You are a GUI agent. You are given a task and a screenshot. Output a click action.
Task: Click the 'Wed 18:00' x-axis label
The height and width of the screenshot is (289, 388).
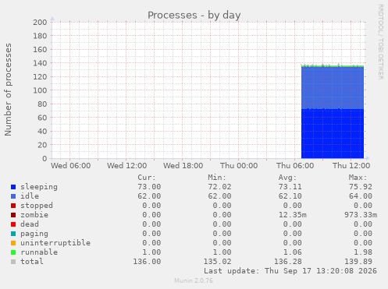click(183, 166)
